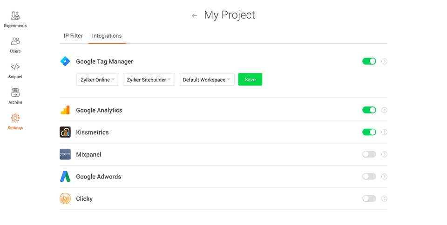Turn off the Google Analytics toggle

tap(369, 110)
